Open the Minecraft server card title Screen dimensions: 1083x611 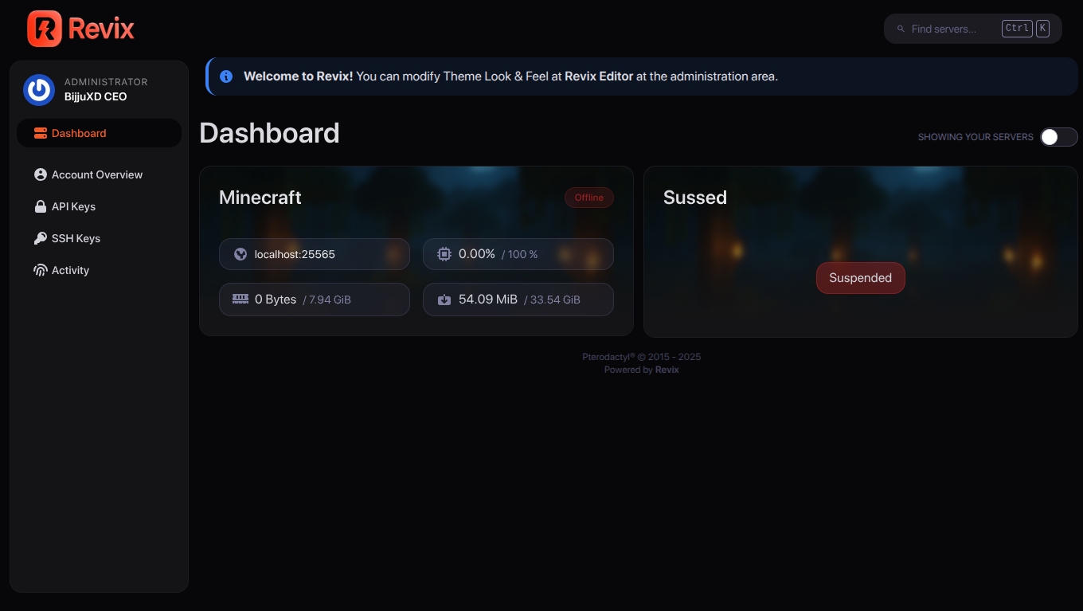coord(260,198)
